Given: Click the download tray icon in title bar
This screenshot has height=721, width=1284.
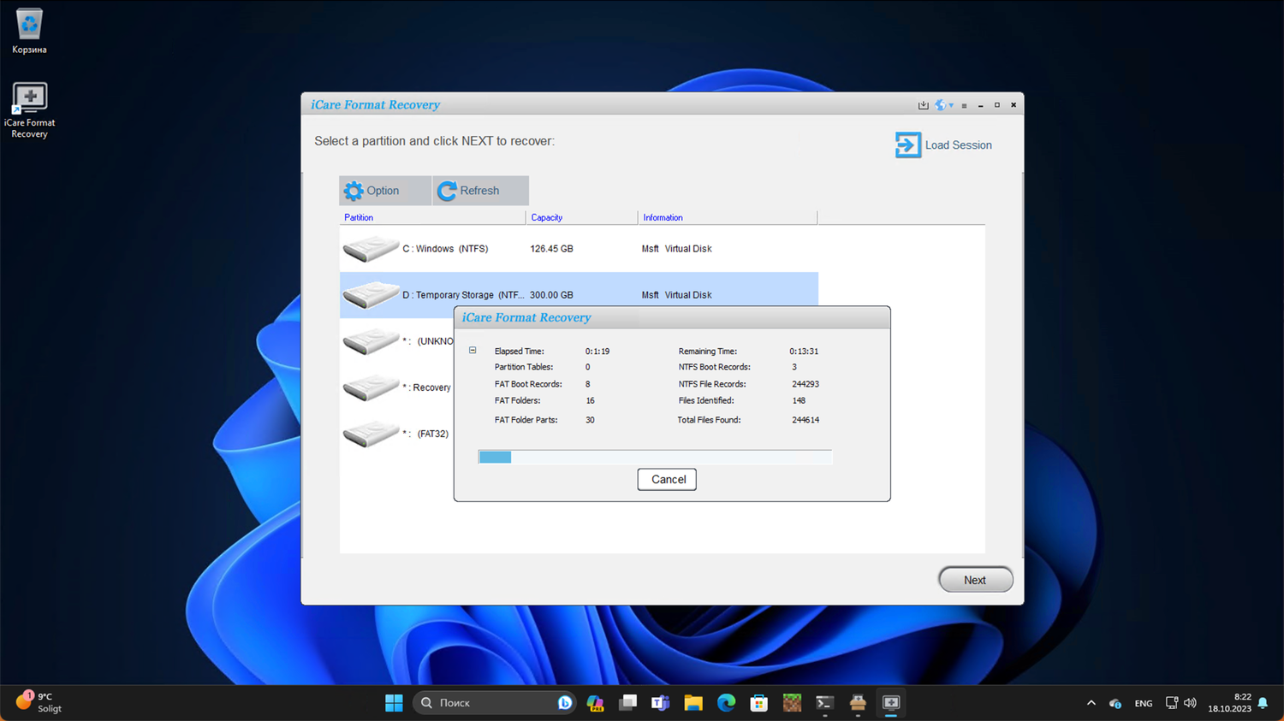Looking at the screenshot, I should coord(923,105).
